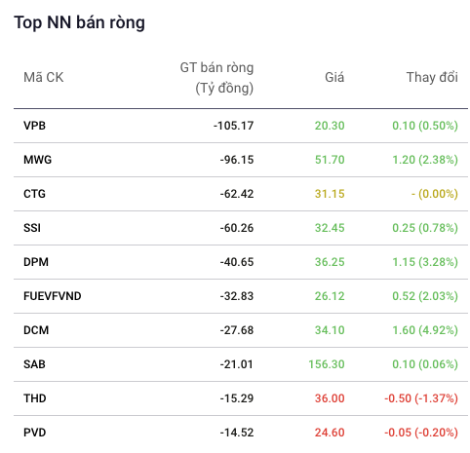This screenshot has width=470, height=453.
Task: Click the THD stock code
Action: coord(35,398)
